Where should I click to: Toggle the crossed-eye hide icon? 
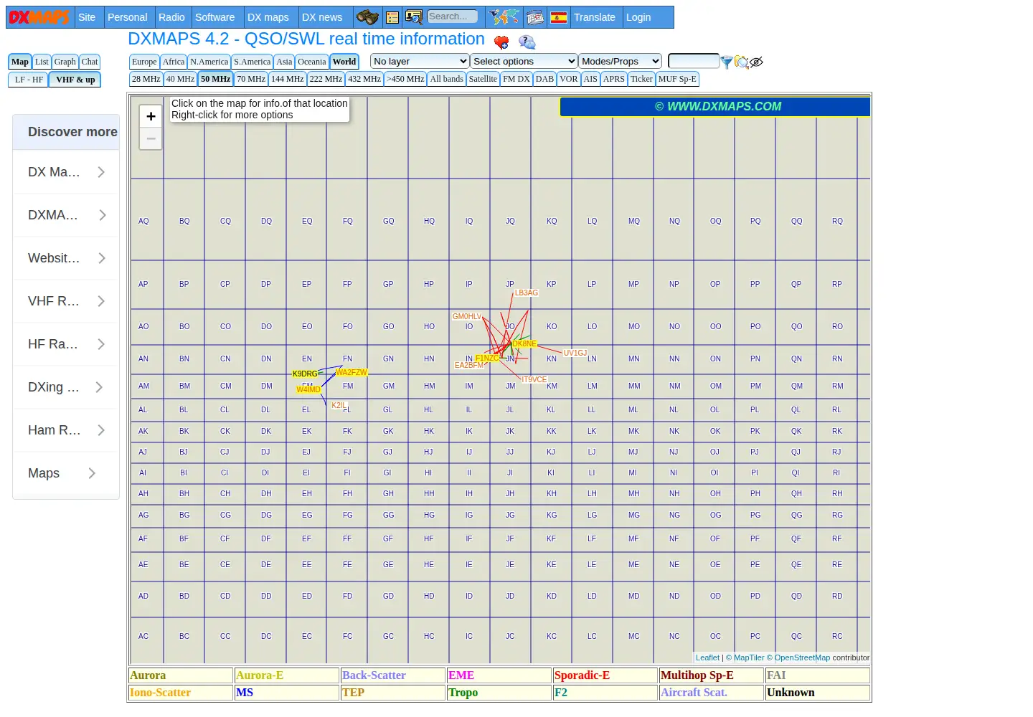click(x=756, y=62)
